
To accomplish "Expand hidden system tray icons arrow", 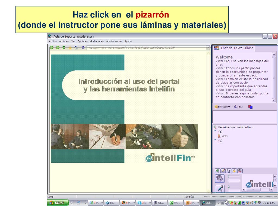I will click(x=227, y=203).
